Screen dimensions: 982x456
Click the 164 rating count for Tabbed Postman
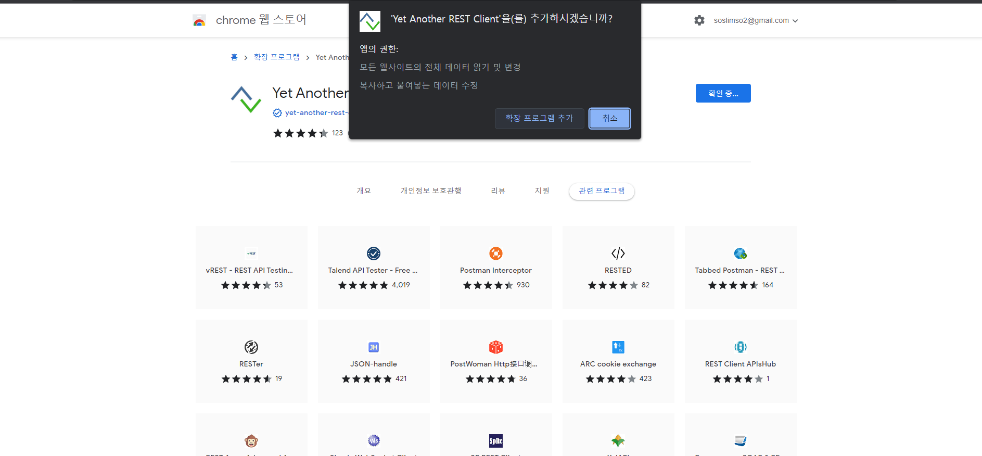tap(768, 285)
